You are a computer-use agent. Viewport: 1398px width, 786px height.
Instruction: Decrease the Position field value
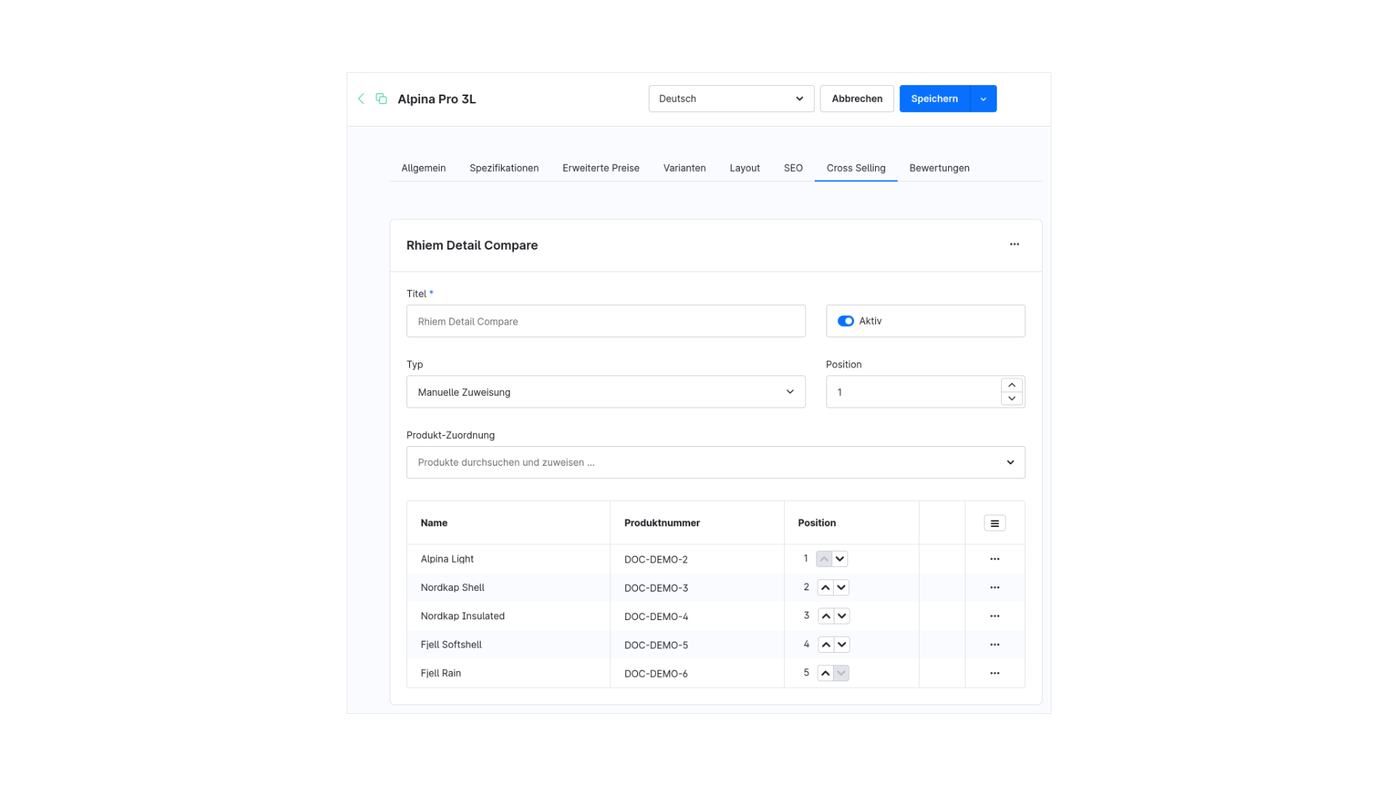[x=1011, y=398]
